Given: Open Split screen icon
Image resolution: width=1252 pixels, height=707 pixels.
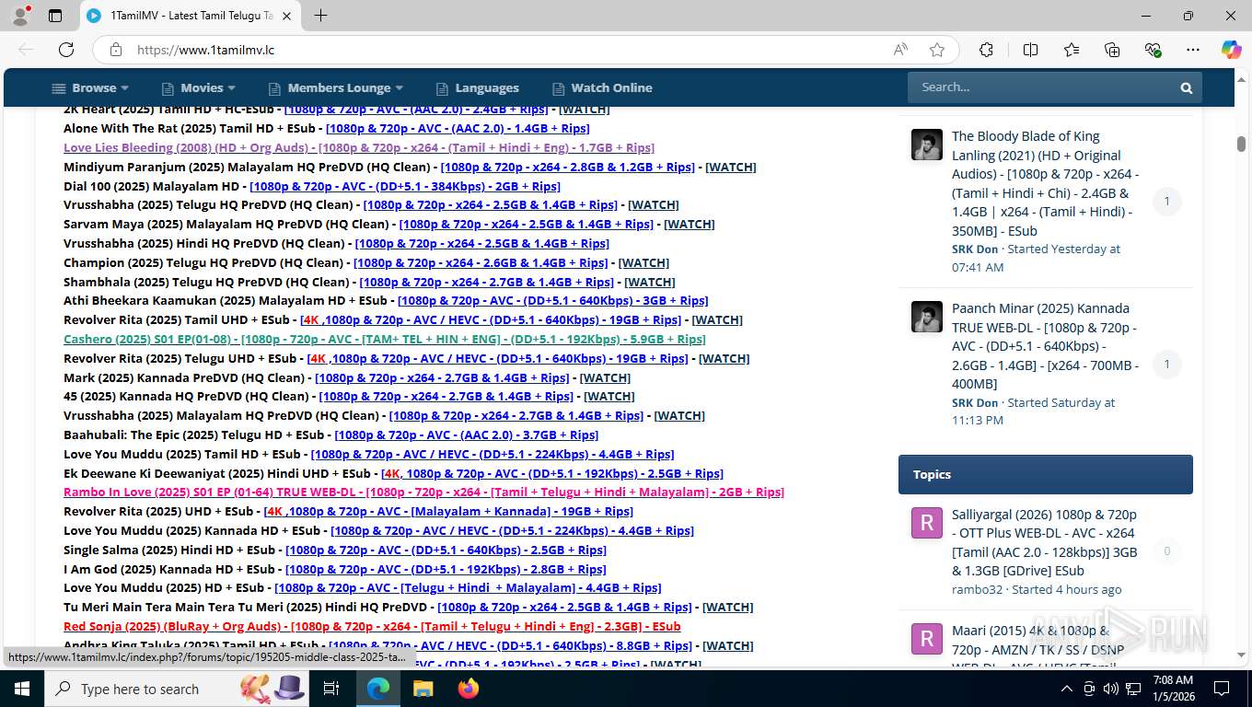Looking at the screenshot, I should click(1030, 50).
